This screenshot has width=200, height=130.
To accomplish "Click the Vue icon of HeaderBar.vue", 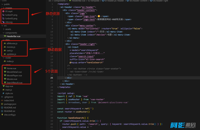I will coord(5,36).
